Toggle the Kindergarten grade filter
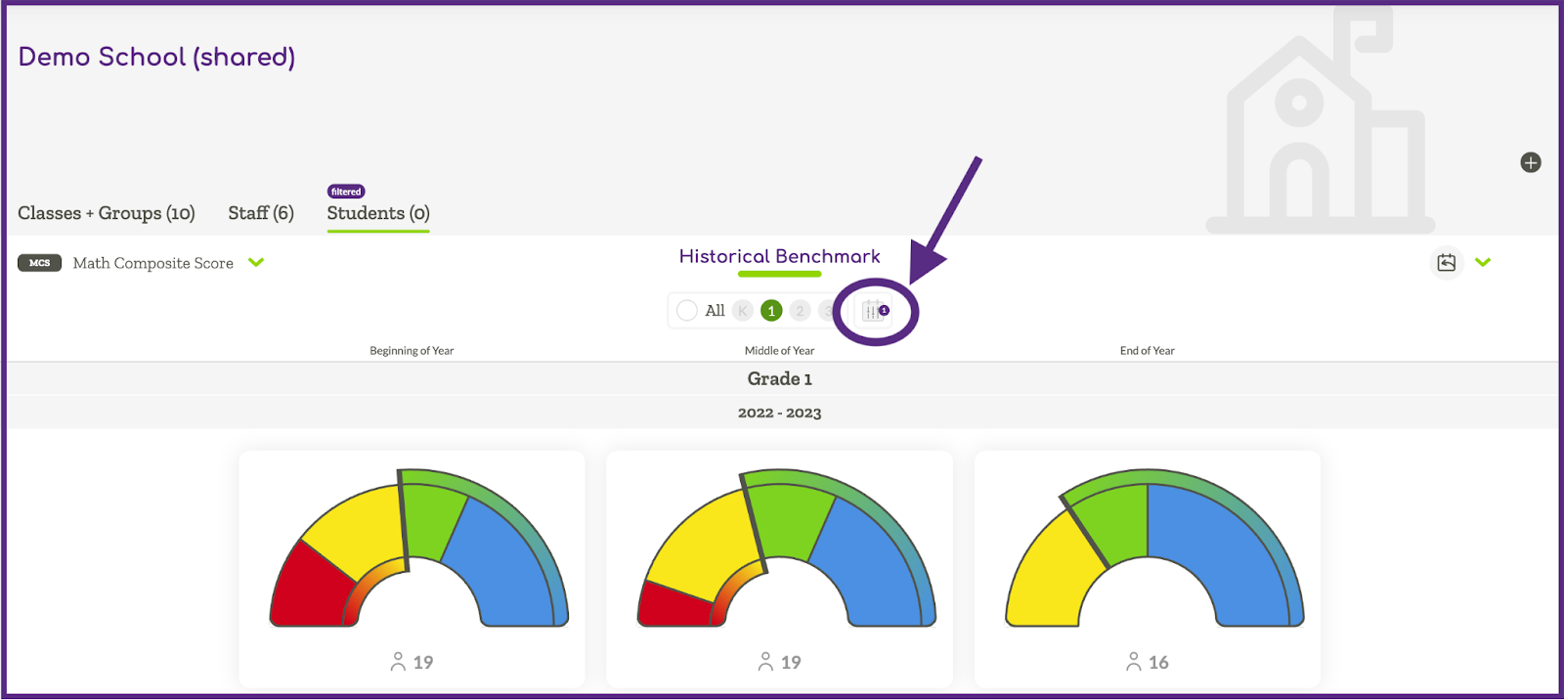Screen dimensions: 1564x700 [x=743, y=311]
